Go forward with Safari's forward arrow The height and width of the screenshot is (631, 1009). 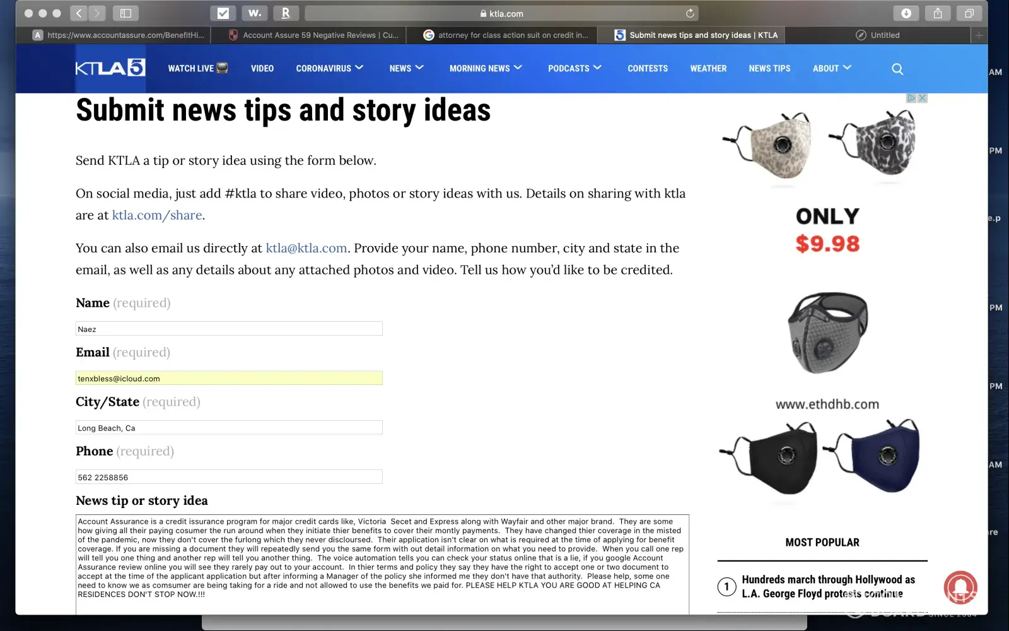coord(97,13)
